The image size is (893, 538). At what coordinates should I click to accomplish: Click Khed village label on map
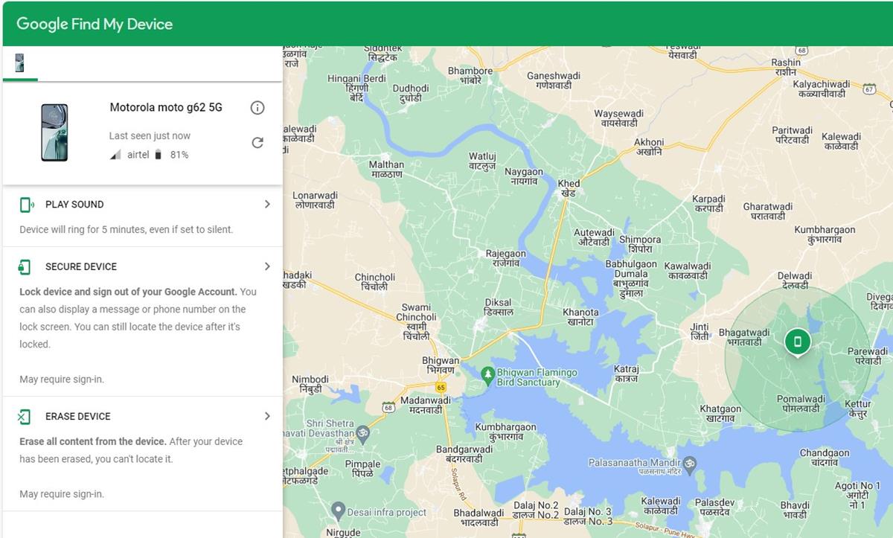(x=569, y=188)
